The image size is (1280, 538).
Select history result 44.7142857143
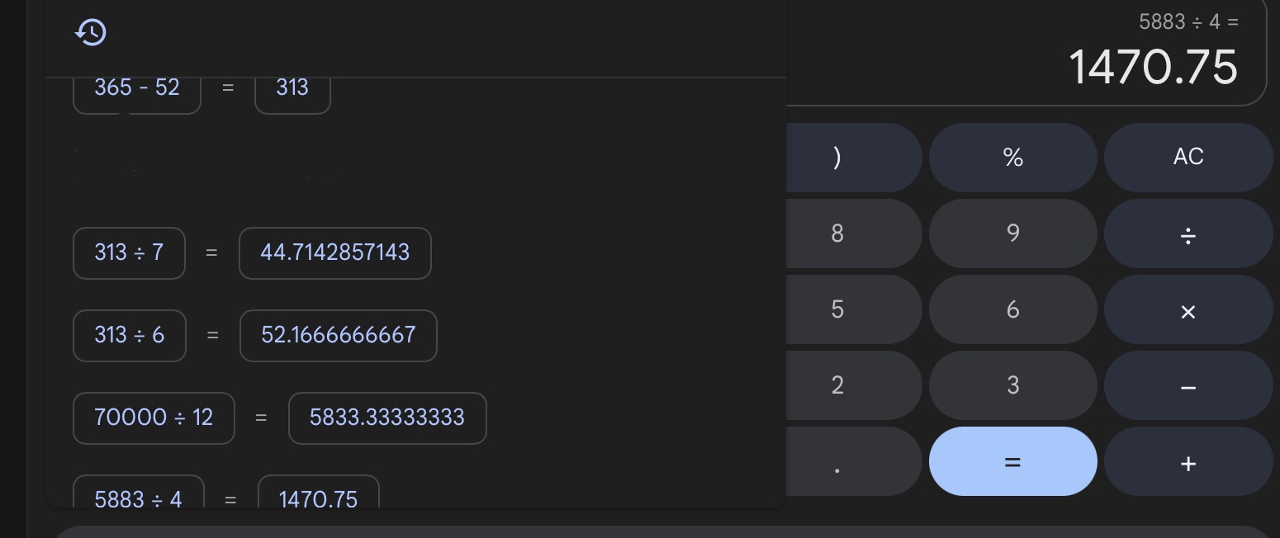335,253
